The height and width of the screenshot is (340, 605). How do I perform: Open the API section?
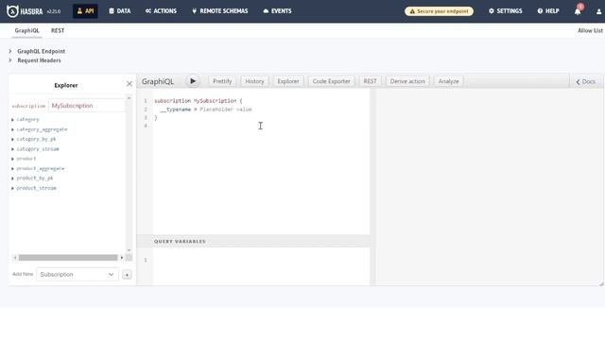pos(85,11)
